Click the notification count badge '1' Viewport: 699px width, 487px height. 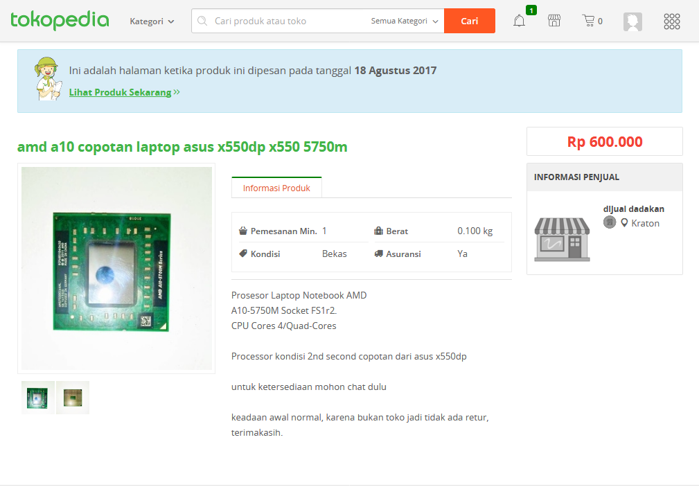(x=531, y=10)
